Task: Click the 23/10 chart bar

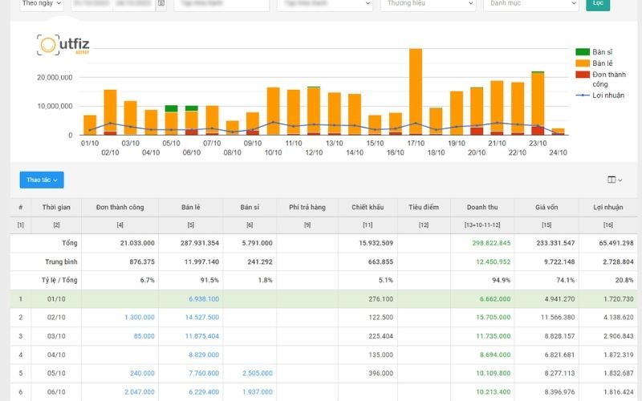Action: click(538, 103)
